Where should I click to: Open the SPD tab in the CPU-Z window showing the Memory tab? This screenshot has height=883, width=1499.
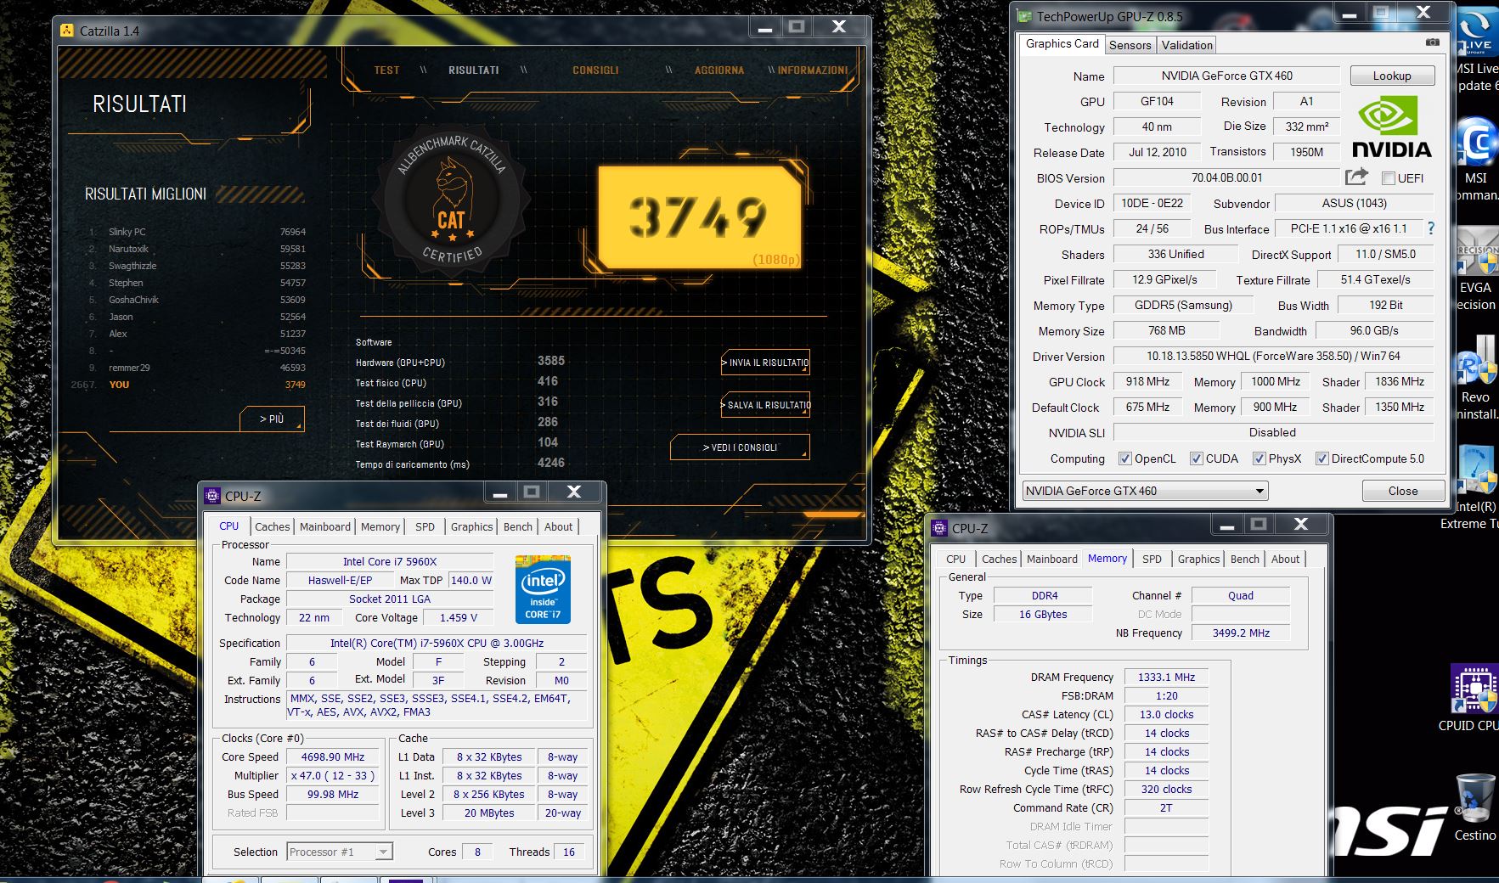[x=1152, y=559]
